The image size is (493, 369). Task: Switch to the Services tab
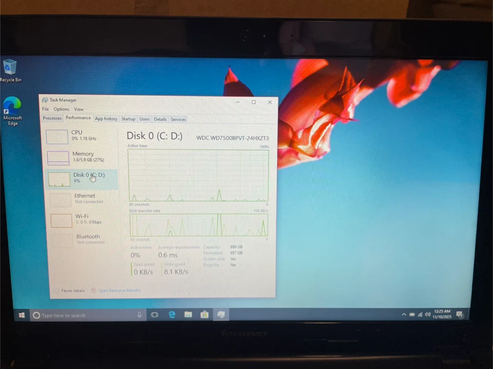click(x=178, y=119)
